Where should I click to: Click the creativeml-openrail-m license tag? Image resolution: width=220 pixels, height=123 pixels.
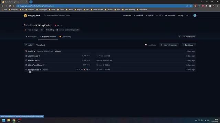[x=68, y=30]
